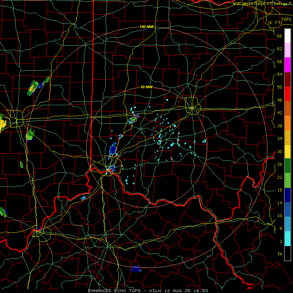Click the "2" legend value

click(x=281, y=242)
